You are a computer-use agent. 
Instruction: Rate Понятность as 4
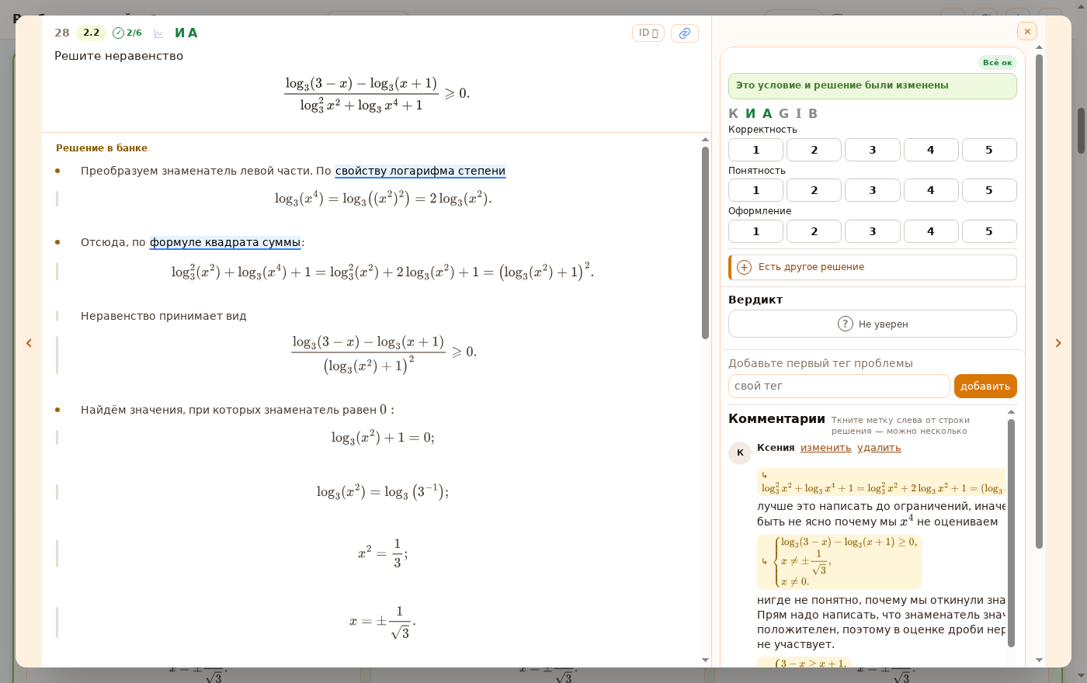pyautogui.click(x=931, y=190)
